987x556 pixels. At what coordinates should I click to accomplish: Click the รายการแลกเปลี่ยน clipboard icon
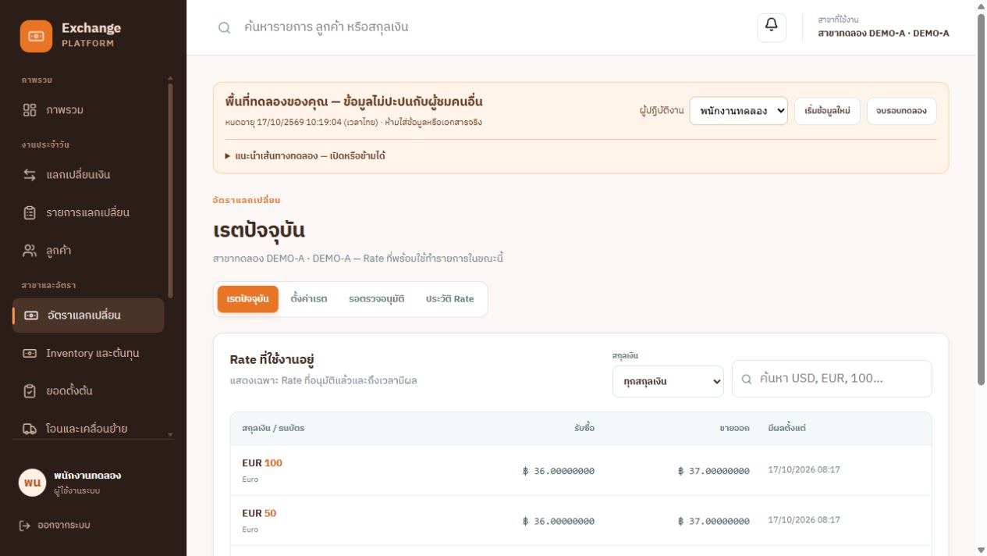coord(30,212)
